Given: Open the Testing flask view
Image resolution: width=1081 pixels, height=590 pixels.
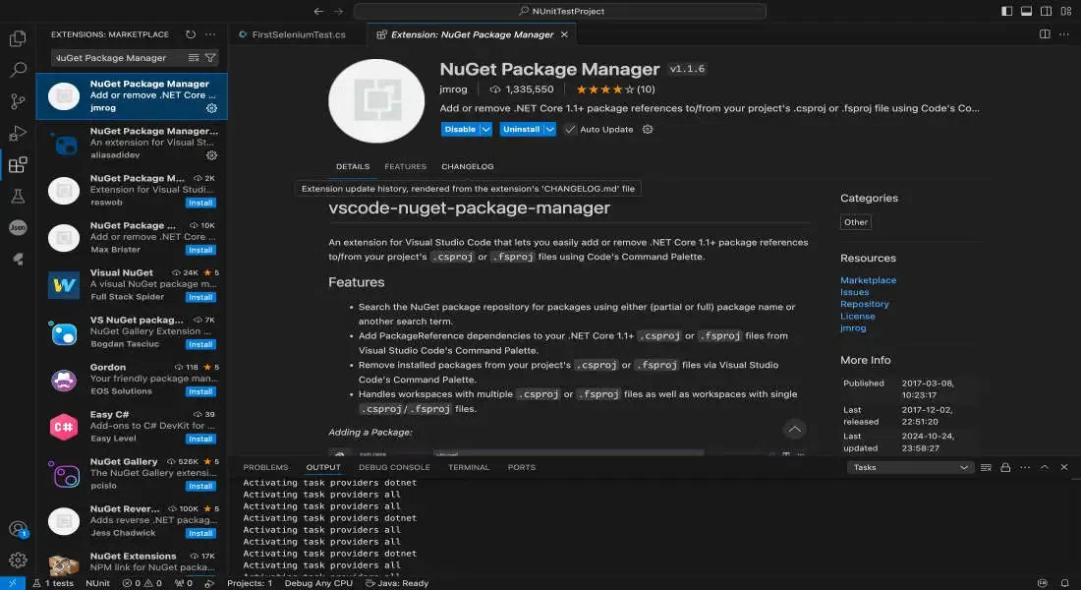Looking at the screenshot, I should [18, 197].
